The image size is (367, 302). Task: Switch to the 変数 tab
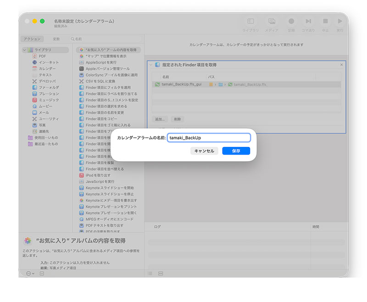[56, 39]
